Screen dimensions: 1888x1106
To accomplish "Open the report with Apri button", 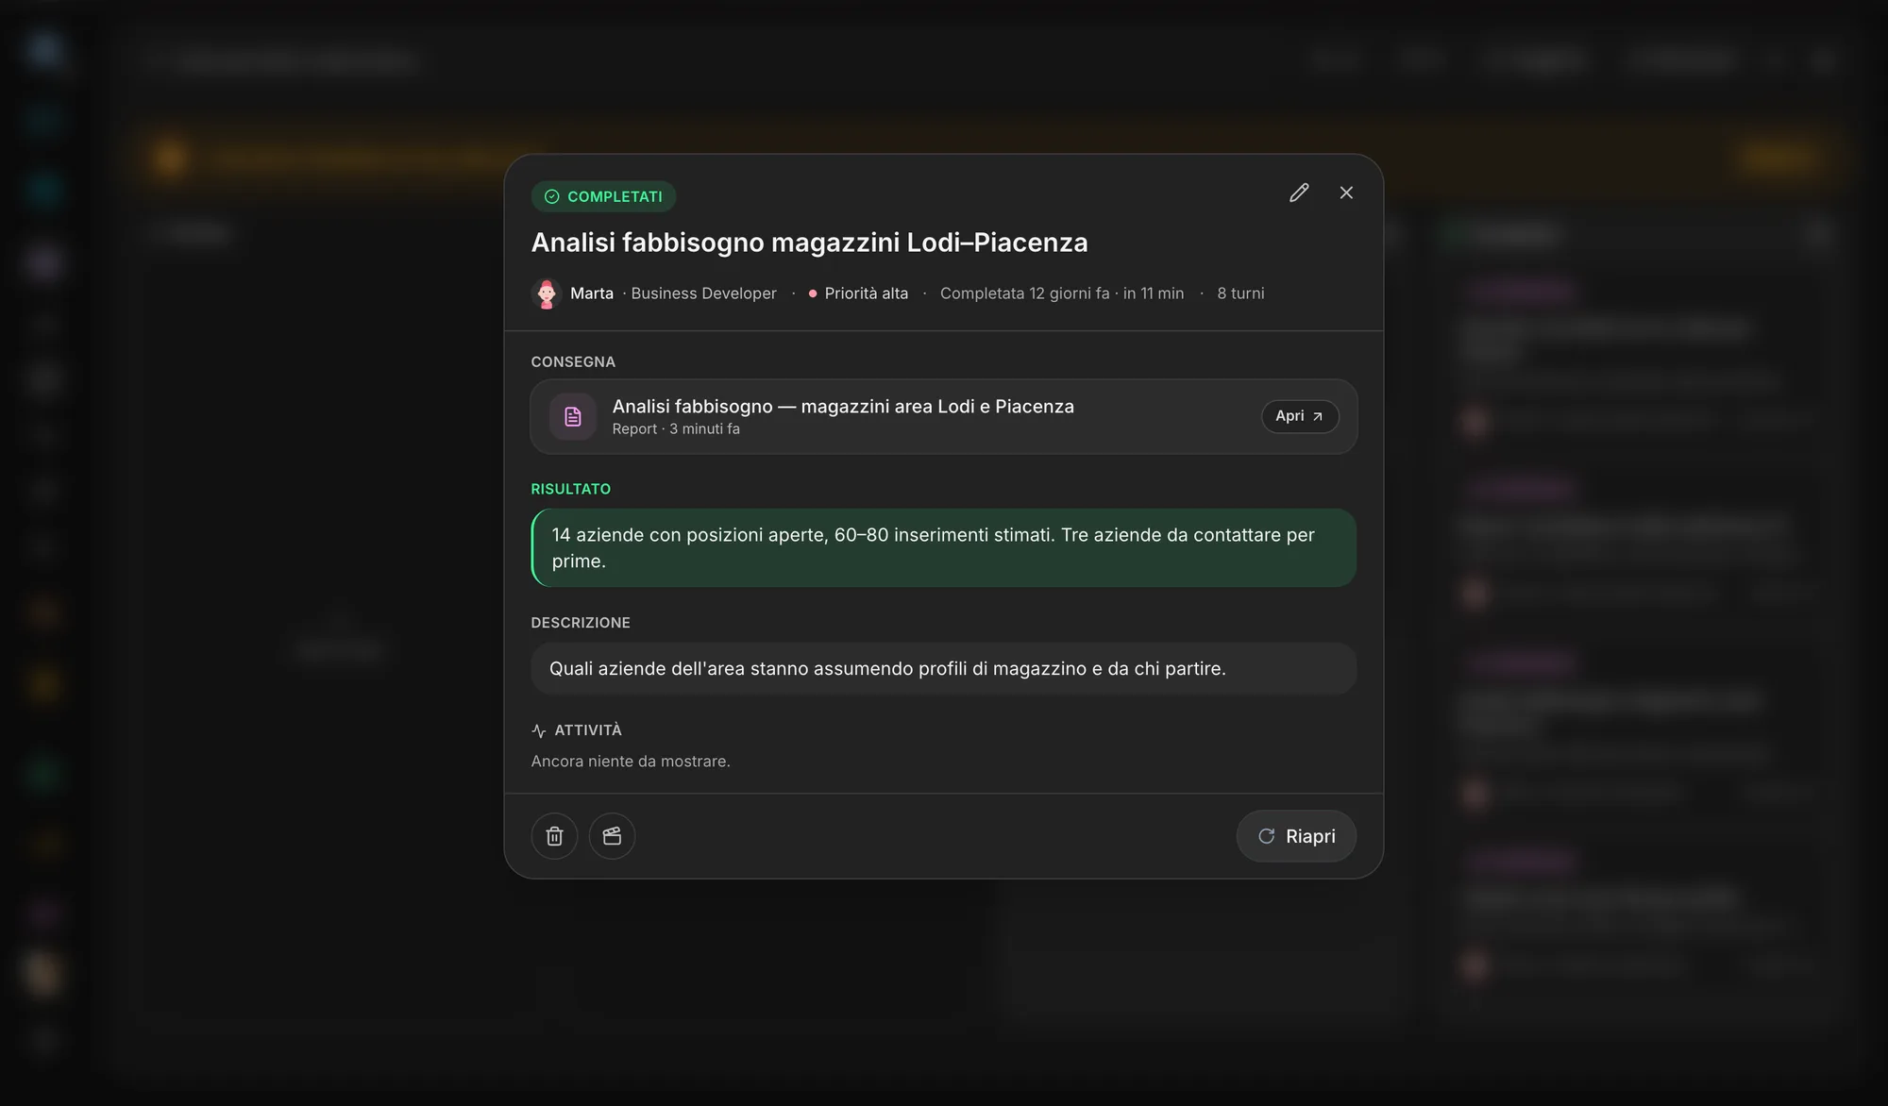I will coord(1300,416).
